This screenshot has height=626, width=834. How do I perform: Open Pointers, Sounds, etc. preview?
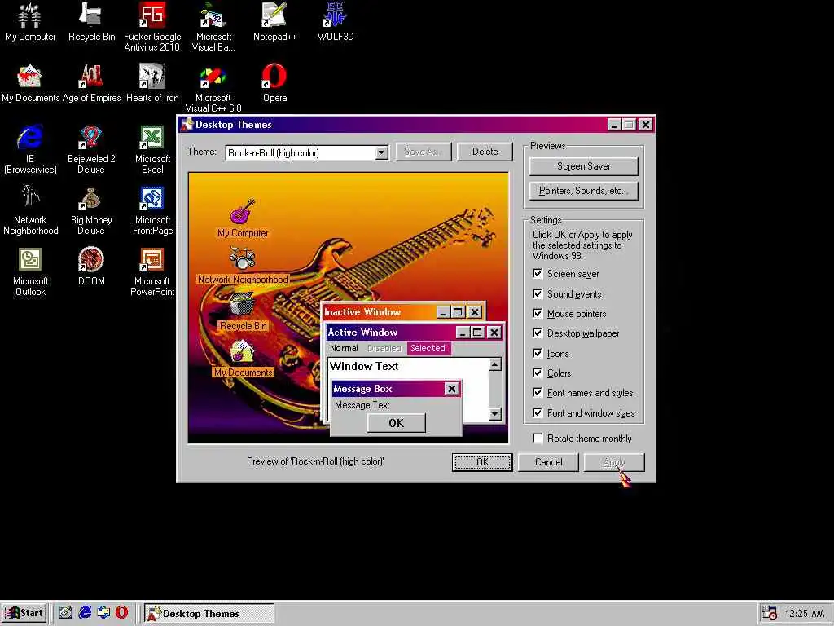pos(583,191)
